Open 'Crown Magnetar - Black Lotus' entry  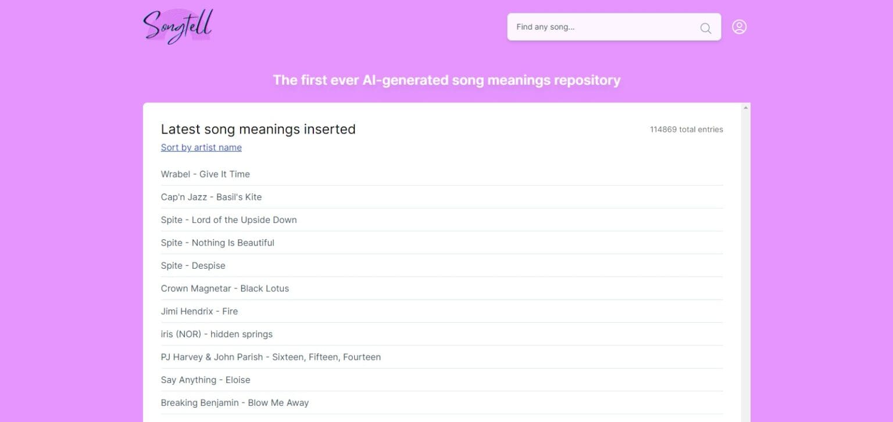click(x=224, y=288)
